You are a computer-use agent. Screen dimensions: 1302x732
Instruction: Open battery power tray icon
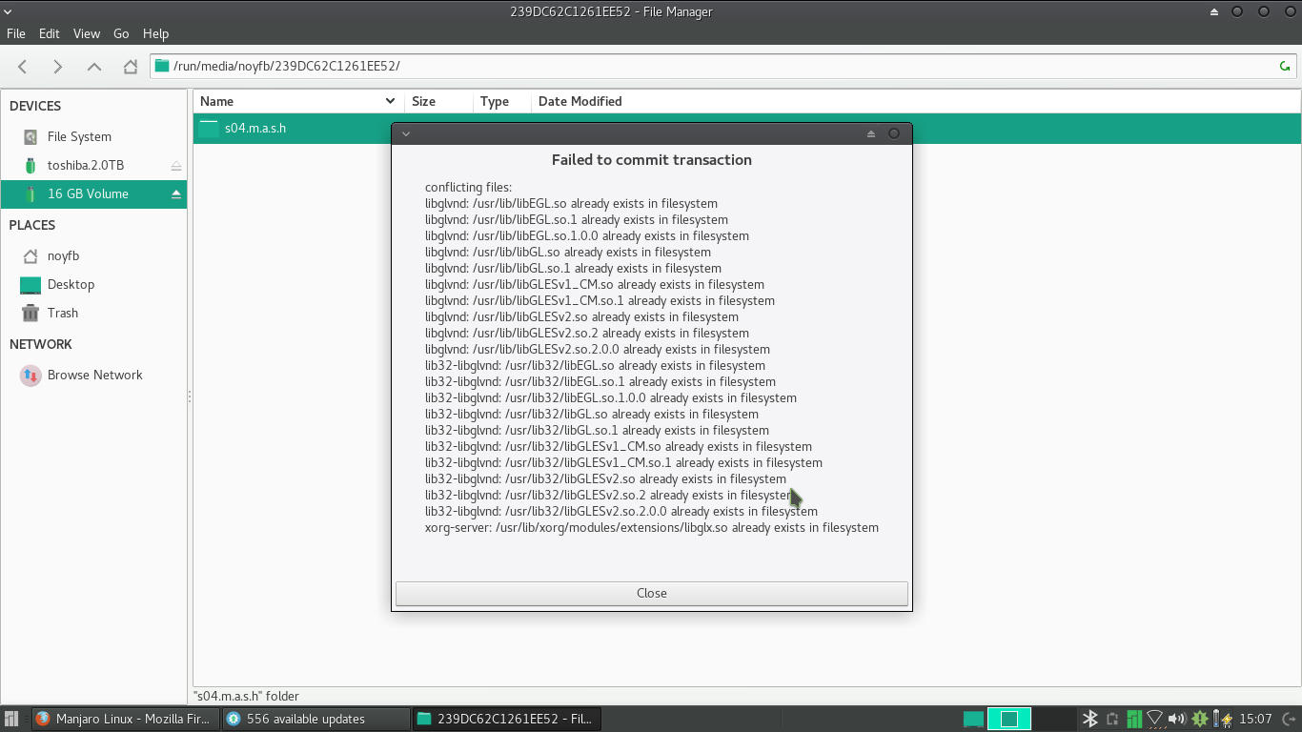click(1220, 719)
